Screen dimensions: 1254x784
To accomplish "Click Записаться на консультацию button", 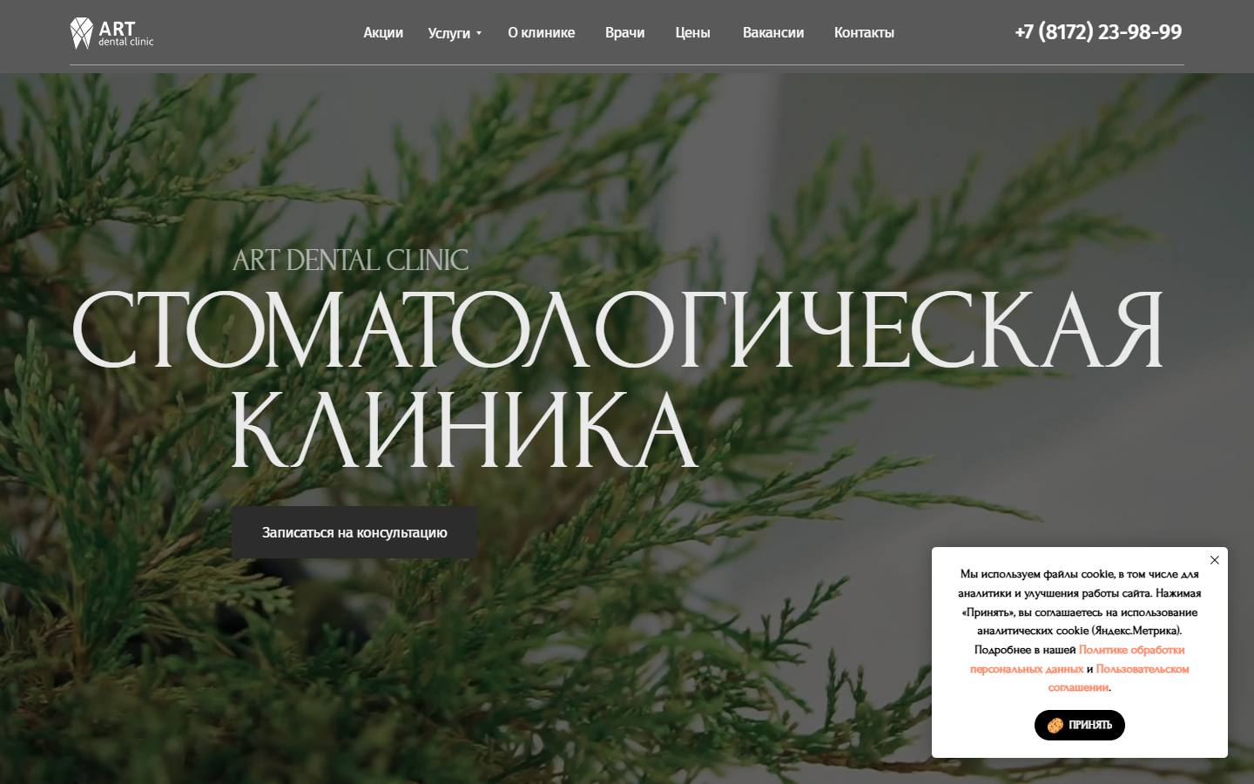I will point(354,532).
